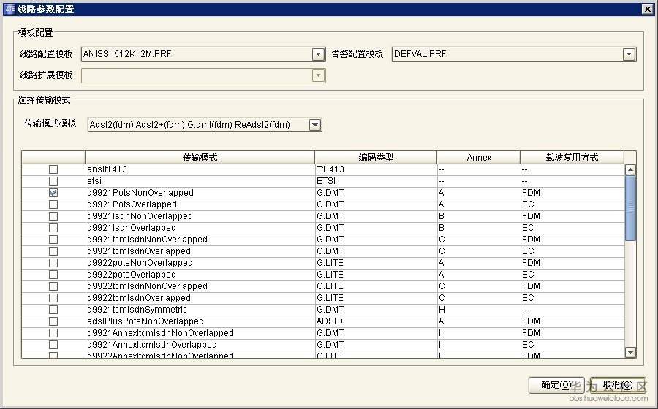The height and width of the screenshot is (409, 658).
Task: Open the 传输模式模板 dropdown arrow
Action: tap(314, 125)
